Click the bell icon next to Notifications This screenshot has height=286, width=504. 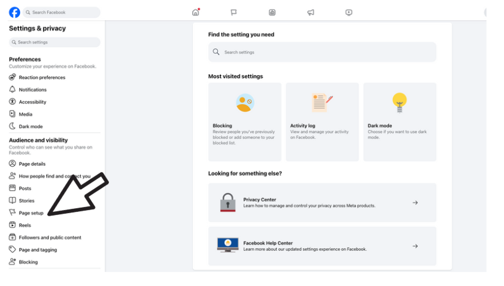pos(12,89)
